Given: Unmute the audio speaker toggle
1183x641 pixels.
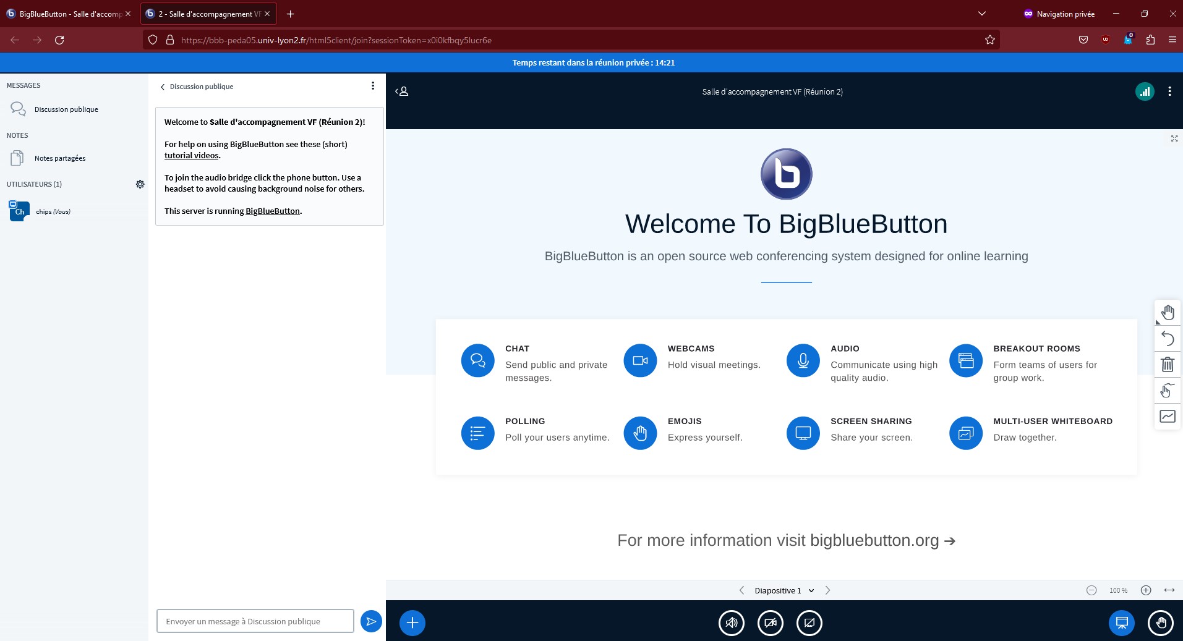Looking at the screenshot, I should coord(731,623).
